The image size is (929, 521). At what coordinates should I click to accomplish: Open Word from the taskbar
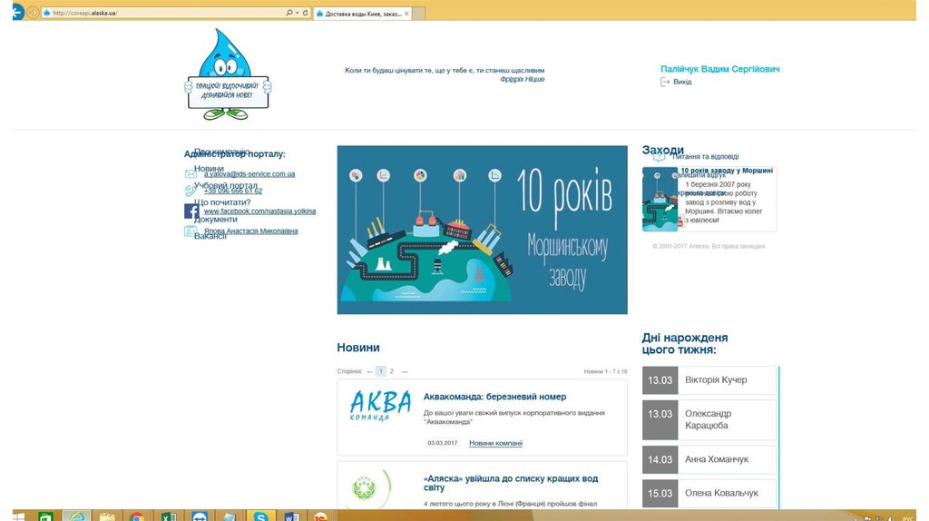coord(291,516)
